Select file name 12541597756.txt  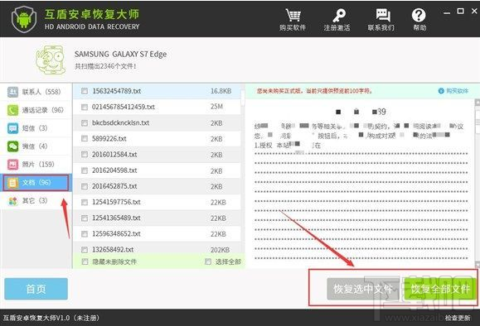(116, 202)
